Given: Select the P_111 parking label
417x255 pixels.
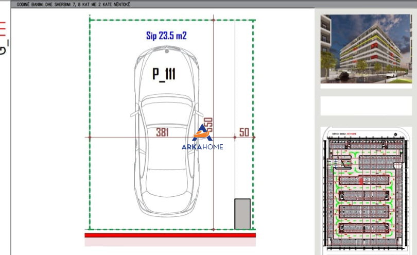Looking at the screenshot, I should pos(164,74).
